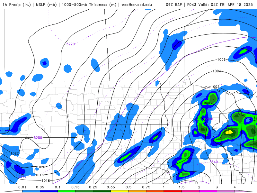Click the bright green 0.1–0.15 legend swatch
Screen dimensions: 257x193
pyautogui.click(x=66, y=191)
